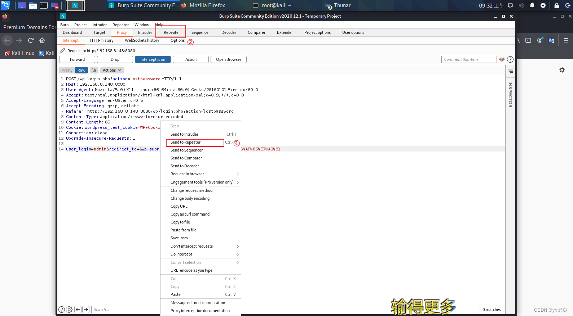Expand the INSPECTOR side panel

510,94
